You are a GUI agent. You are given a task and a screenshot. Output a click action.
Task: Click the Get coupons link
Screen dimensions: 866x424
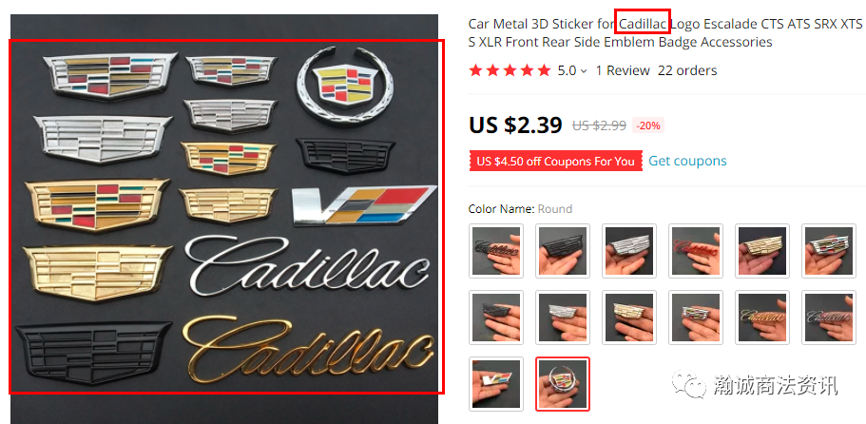pos(687,162)
